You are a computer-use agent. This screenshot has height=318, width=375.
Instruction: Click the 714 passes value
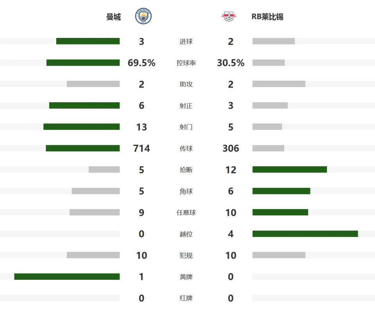pyautogui.click(x=141, y=148)
